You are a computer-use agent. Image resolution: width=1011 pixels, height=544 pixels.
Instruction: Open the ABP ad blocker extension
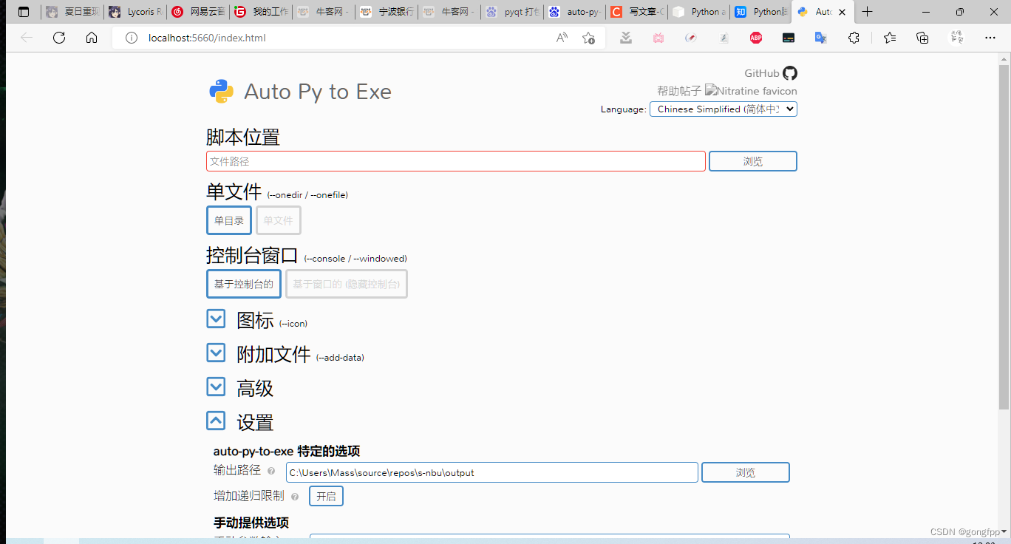756,38
